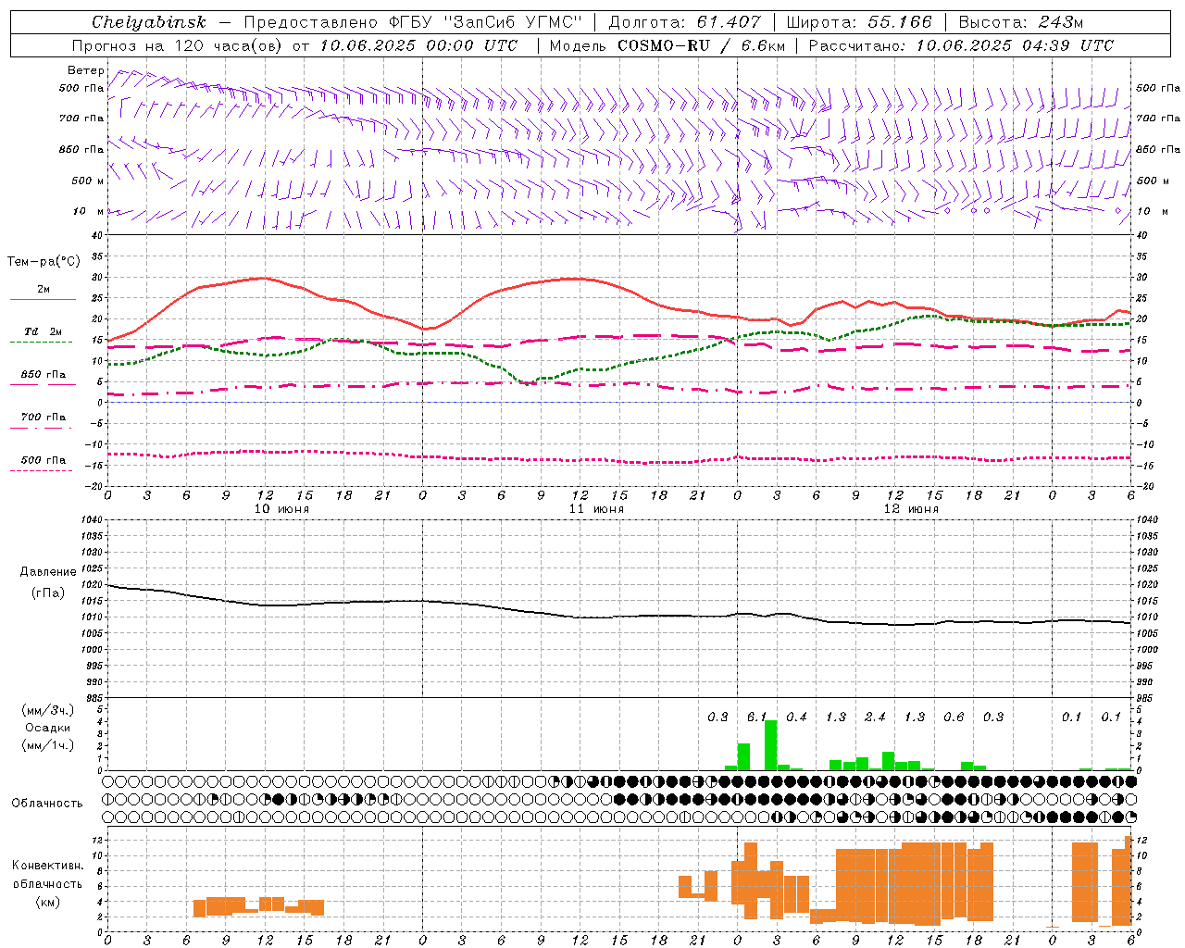Image resolution: width=1185 pixels, height=948 pixels.
Task: Select the 'Широта: 55.166' header value
Action: pyautogui.click(x=859, y=22)
